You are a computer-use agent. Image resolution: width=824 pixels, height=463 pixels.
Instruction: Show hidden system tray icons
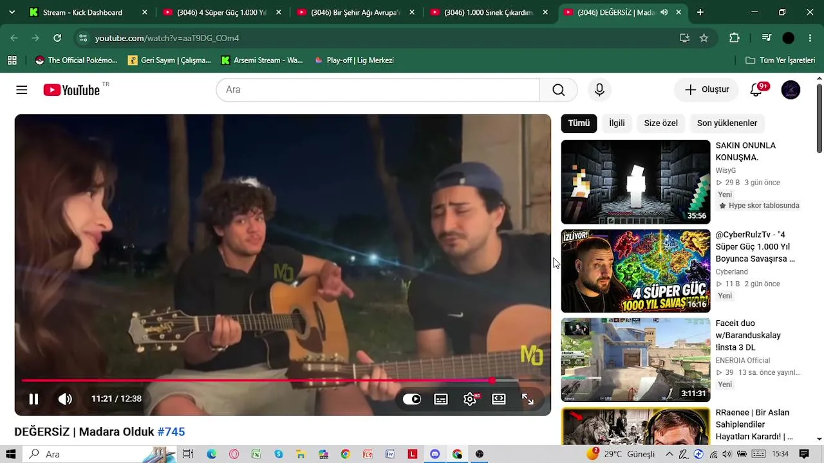tap(669, 454)
